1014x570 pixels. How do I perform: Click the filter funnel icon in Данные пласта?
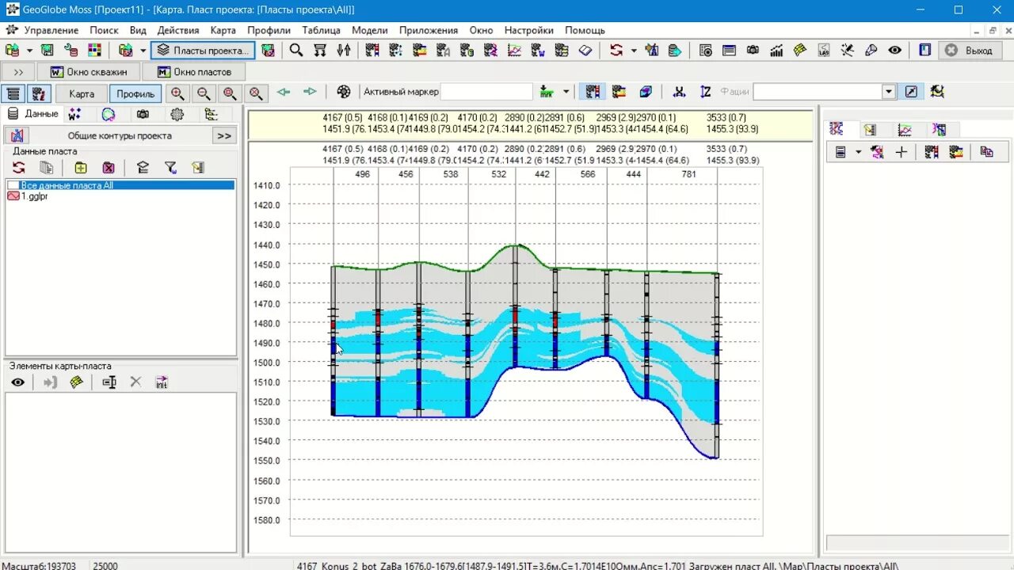pos(170,167)
